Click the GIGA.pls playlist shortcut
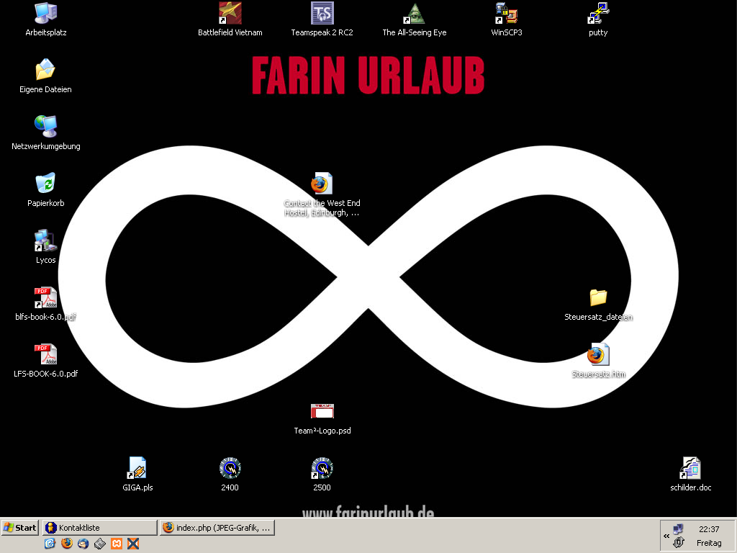The image size is (737, 553). pos(137,469)
